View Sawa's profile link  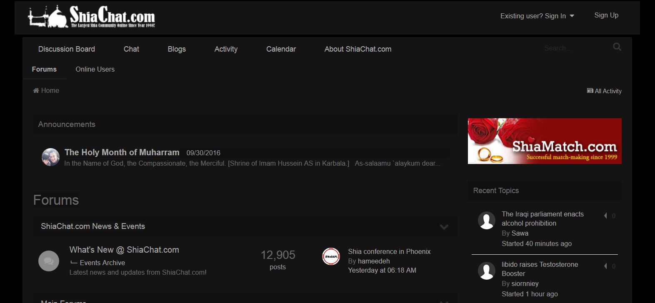click(x=520, y=233)
